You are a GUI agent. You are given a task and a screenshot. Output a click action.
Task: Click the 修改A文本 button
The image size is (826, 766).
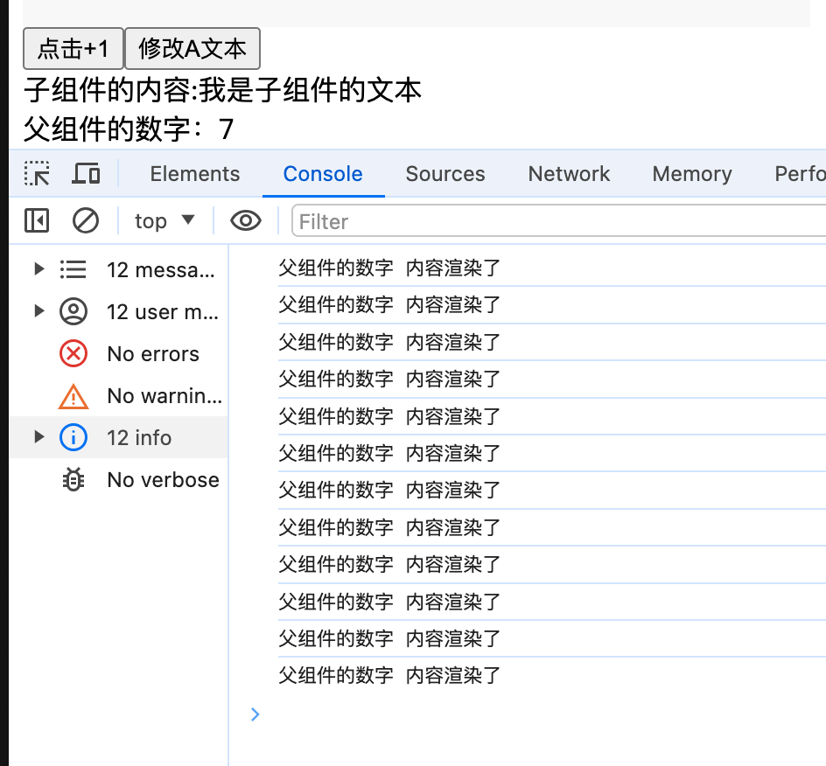pyautogui.click(x=192, y=49)
